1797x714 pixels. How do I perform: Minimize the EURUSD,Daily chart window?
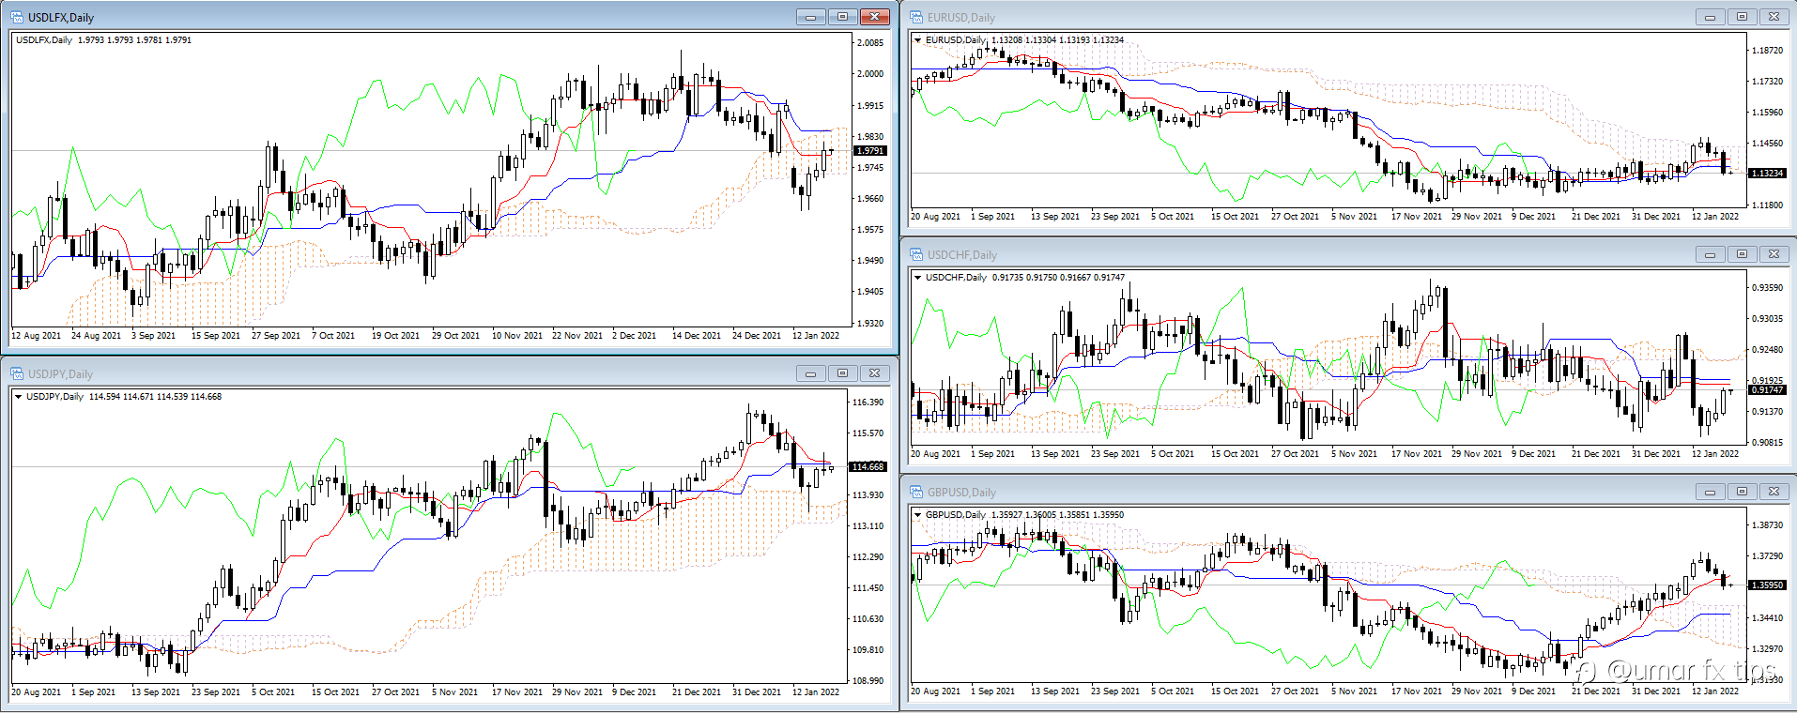1710,17
